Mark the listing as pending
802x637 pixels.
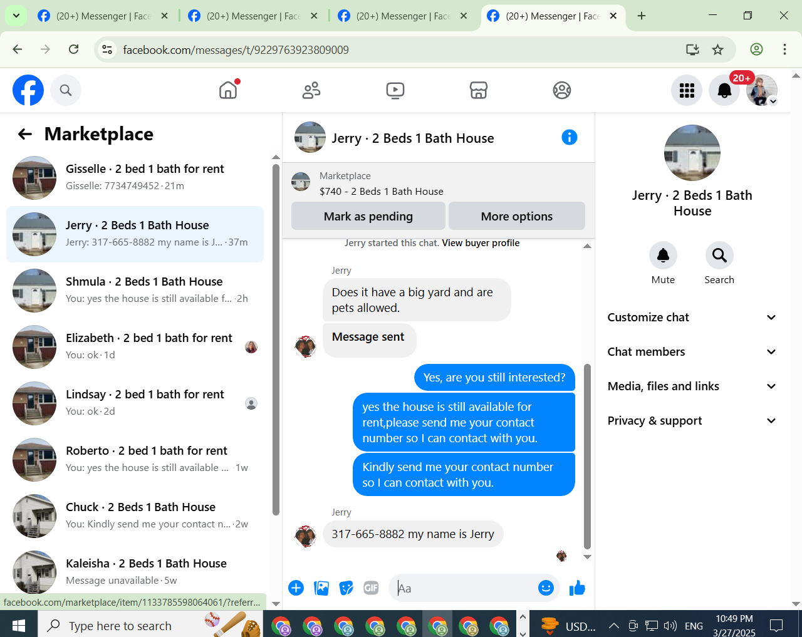click(368, 216)
